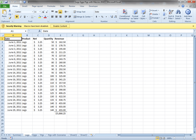Open the File tab
This screenshot has height=140, width=196.
tap(5, 6)
